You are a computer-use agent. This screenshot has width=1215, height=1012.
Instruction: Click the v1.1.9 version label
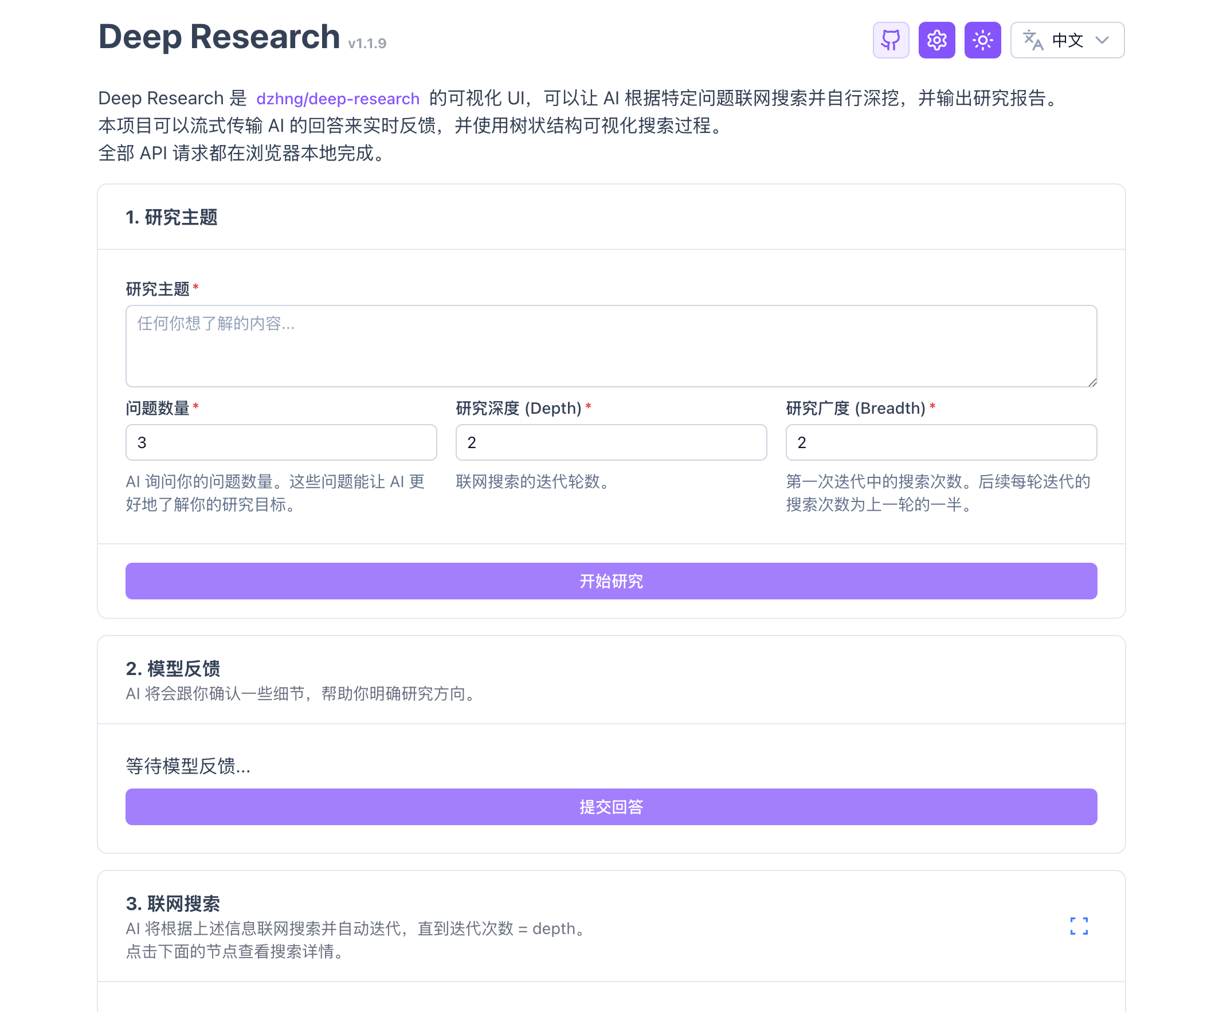click(367, 44)
